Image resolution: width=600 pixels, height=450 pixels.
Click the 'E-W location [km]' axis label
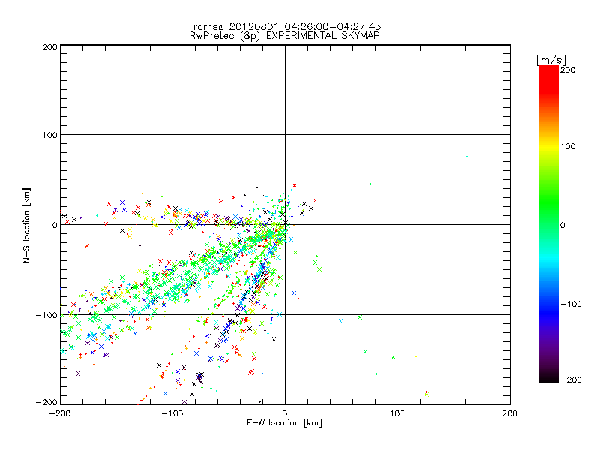(284, 423)
